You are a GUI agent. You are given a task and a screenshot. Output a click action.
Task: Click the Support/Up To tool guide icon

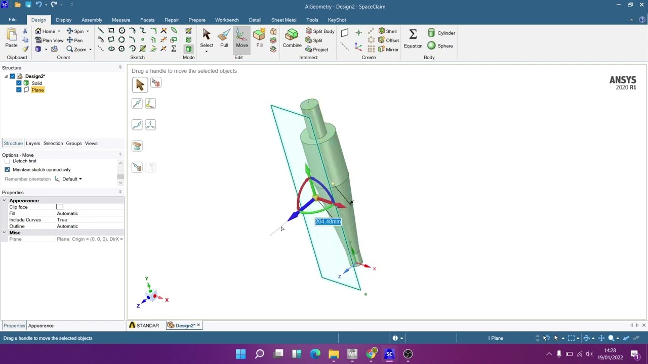[x=137, y=146]
